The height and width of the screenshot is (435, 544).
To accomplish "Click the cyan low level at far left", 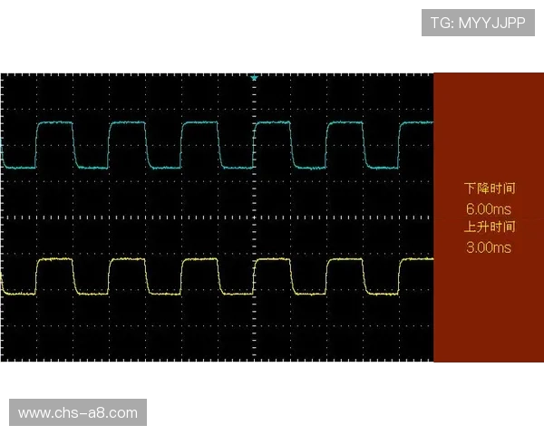I will coord(16,167).
